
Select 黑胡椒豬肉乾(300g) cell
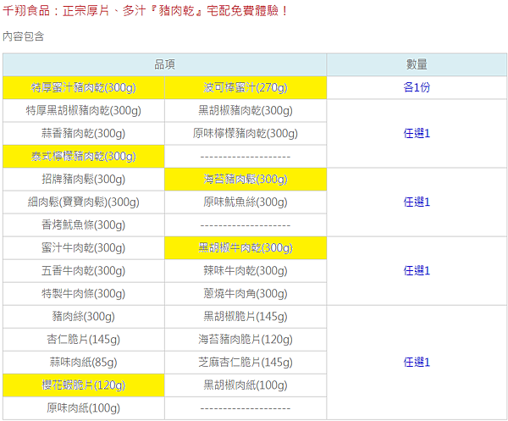coord(246,110)
